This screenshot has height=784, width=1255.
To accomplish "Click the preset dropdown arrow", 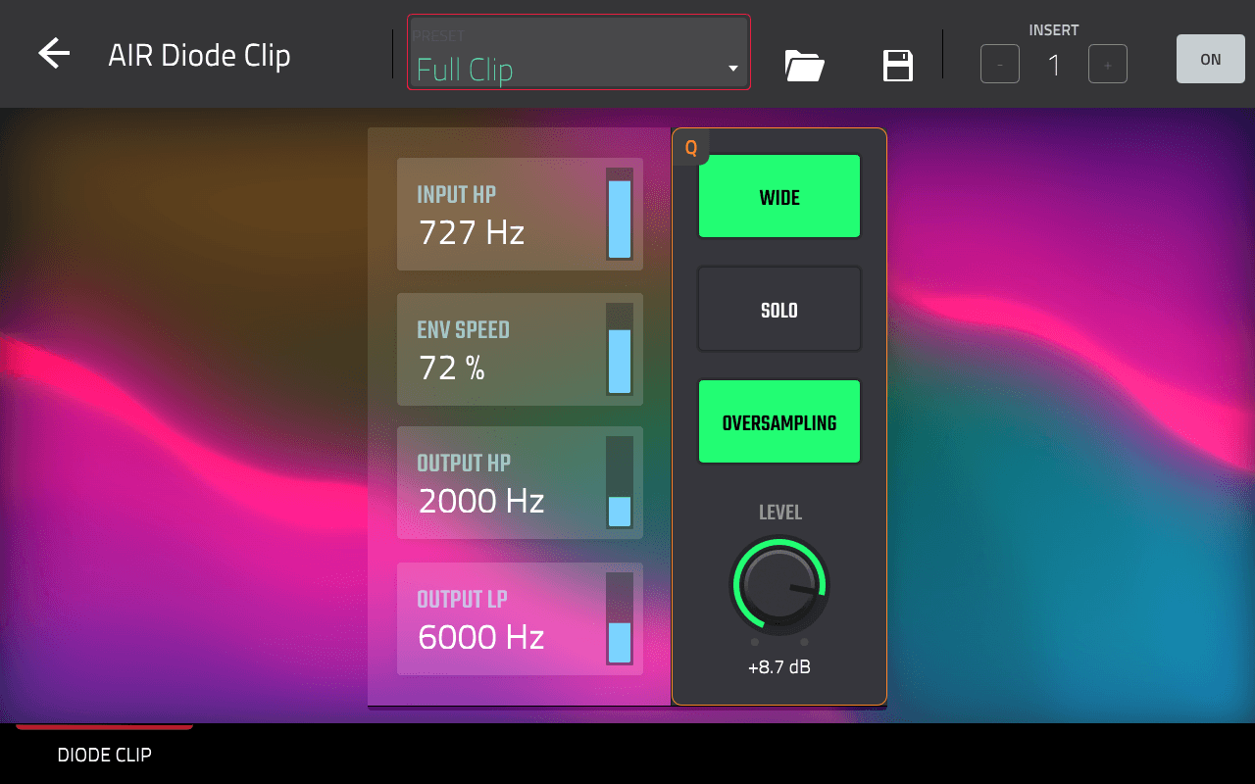I will coord(732,69).
